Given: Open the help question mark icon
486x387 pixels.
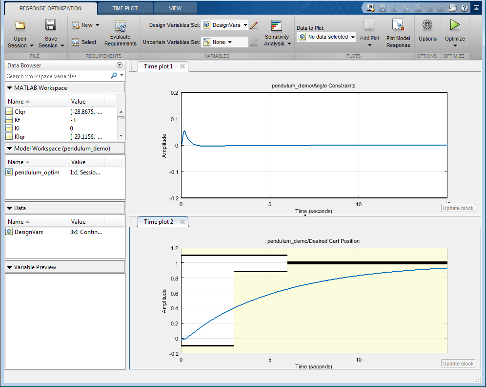Looking at the screenshot, I should point(464,8).
